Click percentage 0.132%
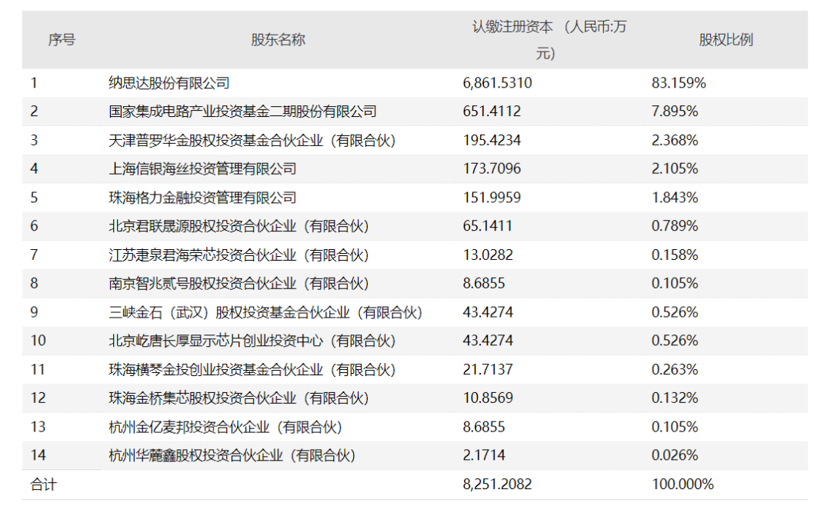Viewport: 831px width, 506px height. click(x=675, y=398)
